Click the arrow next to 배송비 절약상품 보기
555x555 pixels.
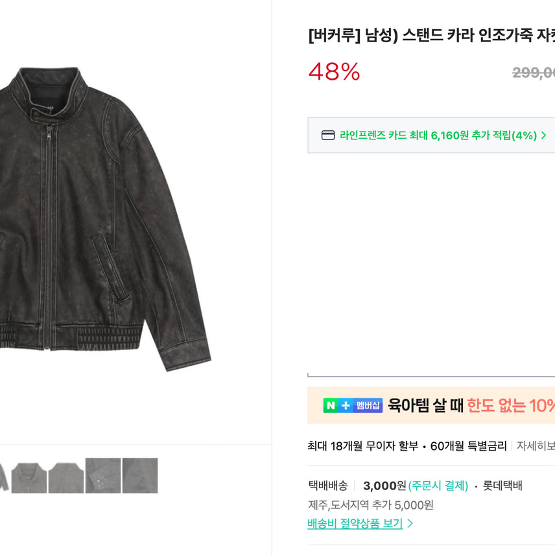tap(410, 523)
